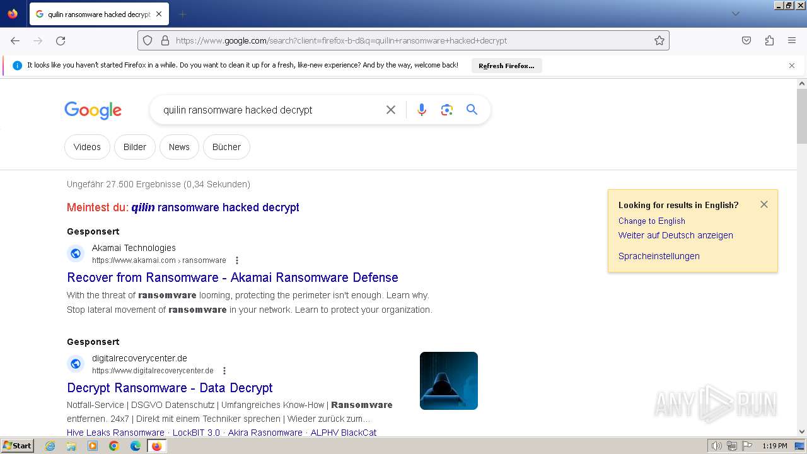Screen dimensions: 807x454
Task: Open the Windows Start menu
Action: point(17,446)
